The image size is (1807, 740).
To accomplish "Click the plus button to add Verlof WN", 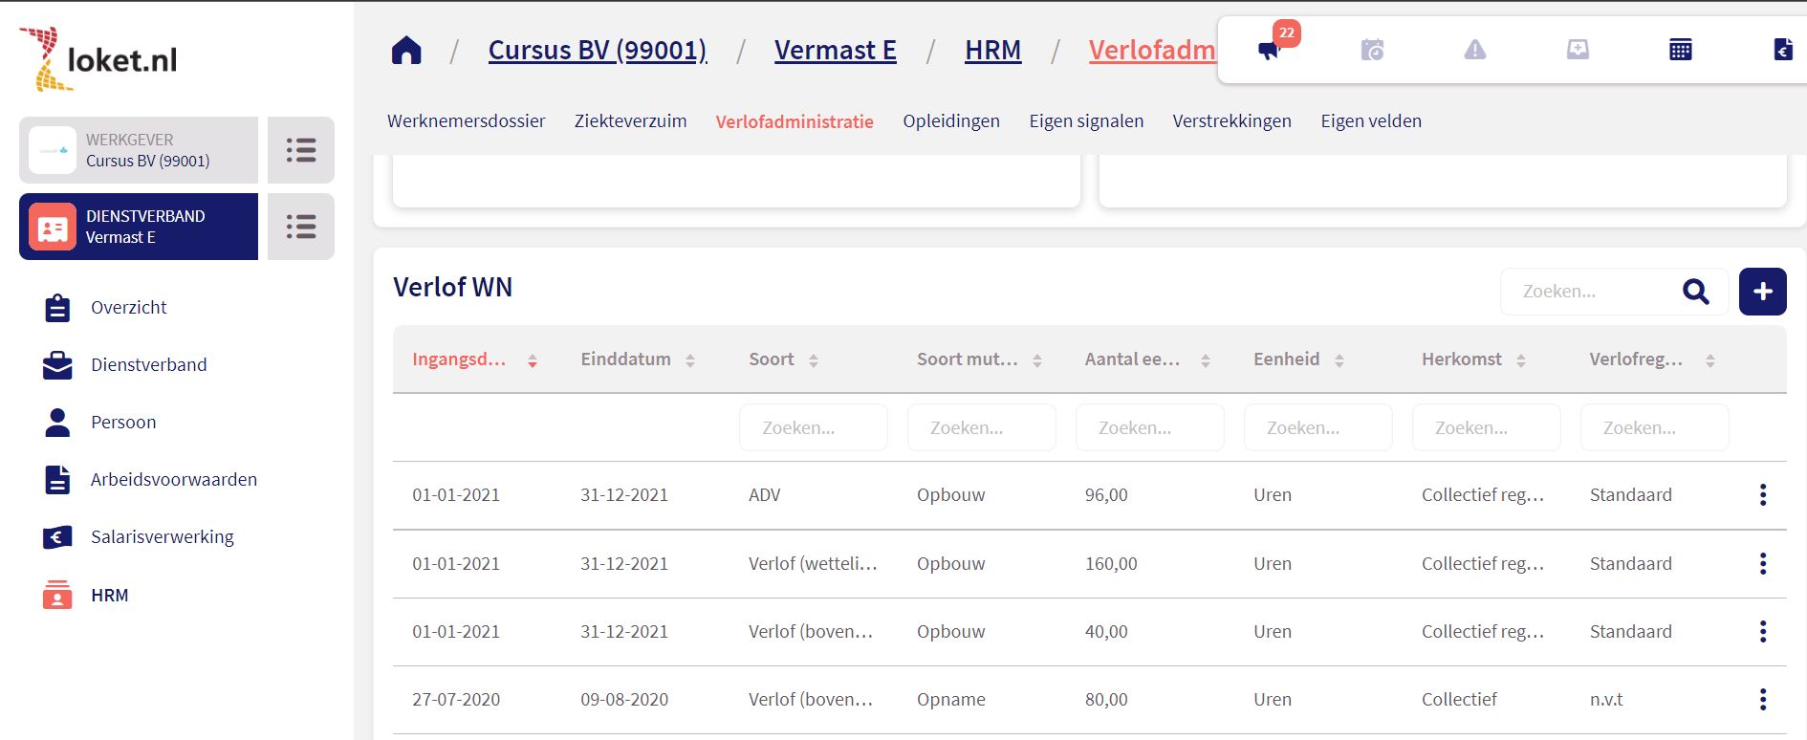I will point(1762,292).
